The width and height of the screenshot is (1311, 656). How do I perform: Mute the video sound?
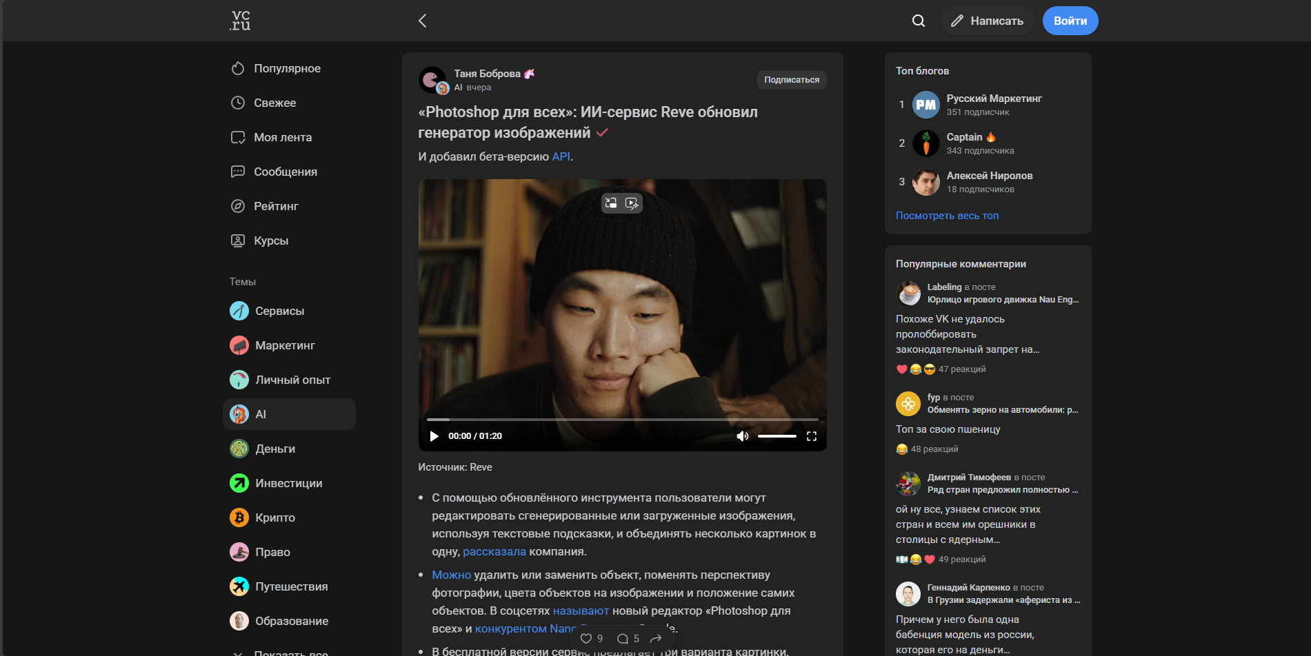pyautogui.click(x=742, y=436)
